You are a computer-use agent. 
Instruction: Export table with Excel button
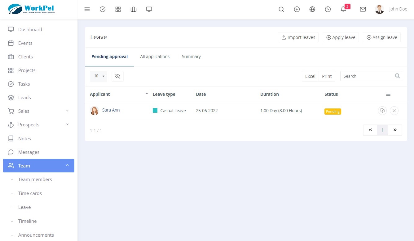[310, 76]
